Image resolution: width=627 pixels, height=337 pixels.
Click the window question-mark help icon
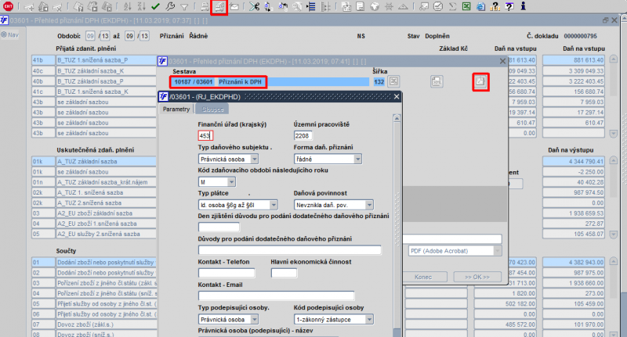click(x=509, y=6)
